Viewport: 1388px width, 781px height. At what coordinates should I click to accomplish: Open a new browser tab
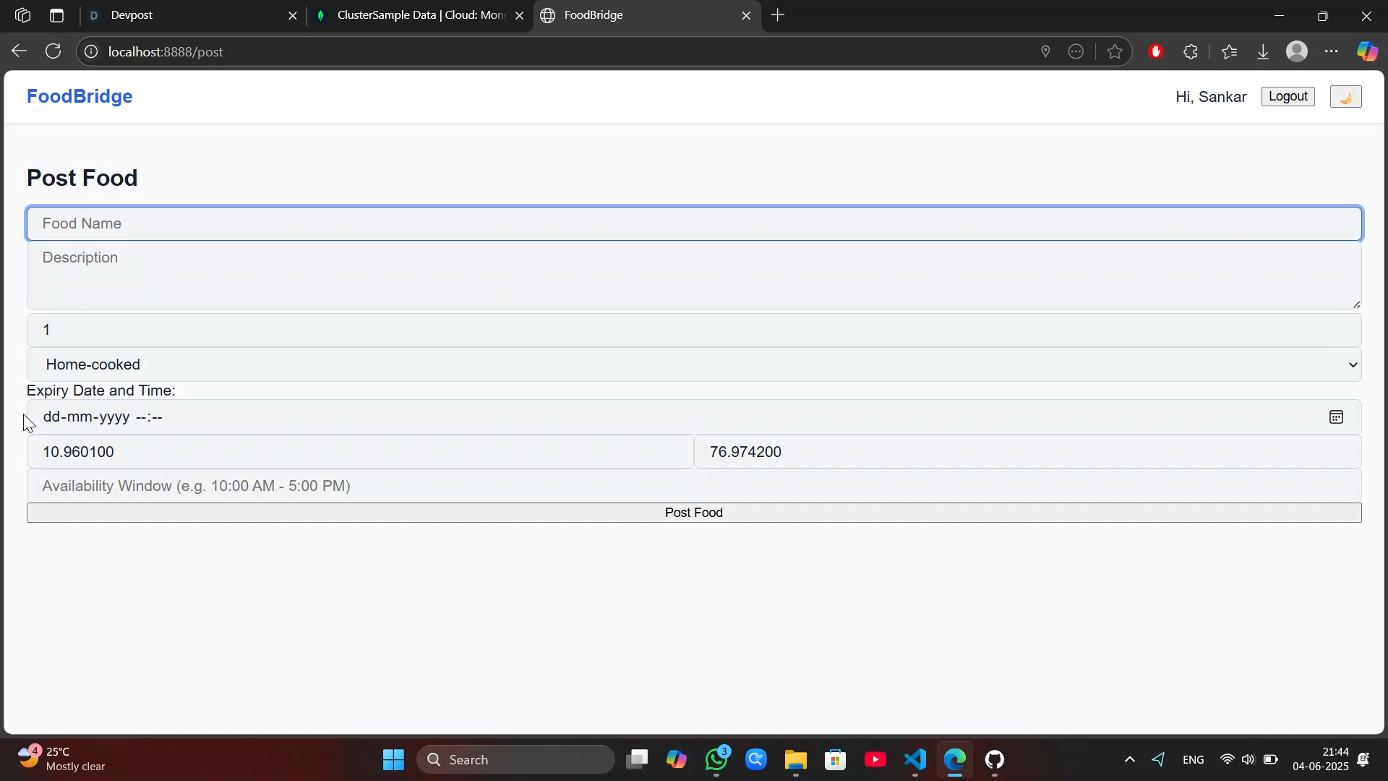pyautogui.click(x=778, y=15)
